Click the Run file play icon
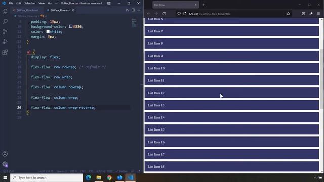Image resolution: width=324 pixels, height=182 pixels. tap(127, 10)
